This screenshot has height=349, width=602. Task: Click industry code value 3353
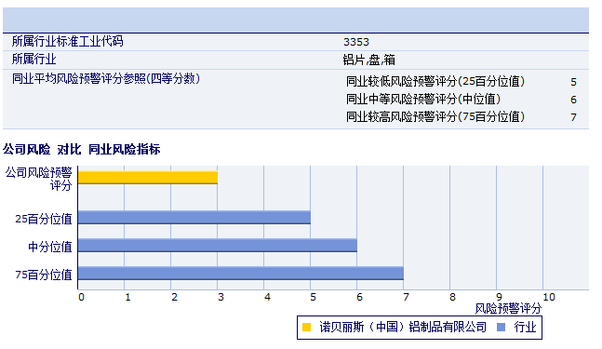(356, 42)
